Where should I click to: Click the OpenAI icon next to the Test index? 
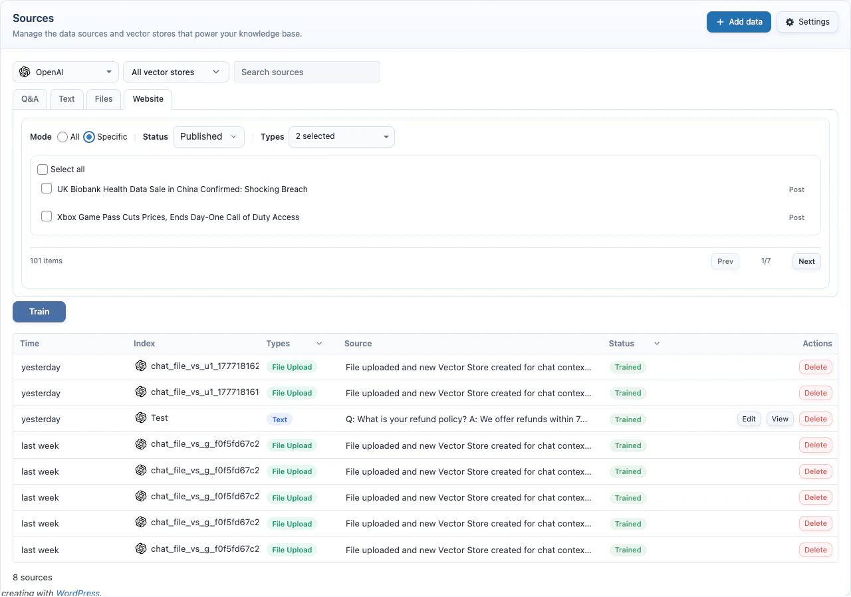(140, 418)
